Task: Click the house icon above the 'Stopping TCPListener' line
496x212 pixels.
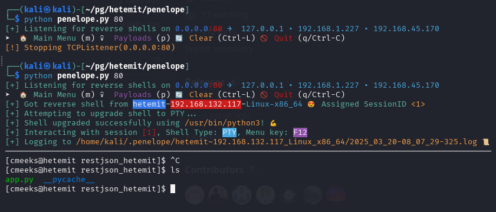Action: pyautogui.click(x=23, y=38)
